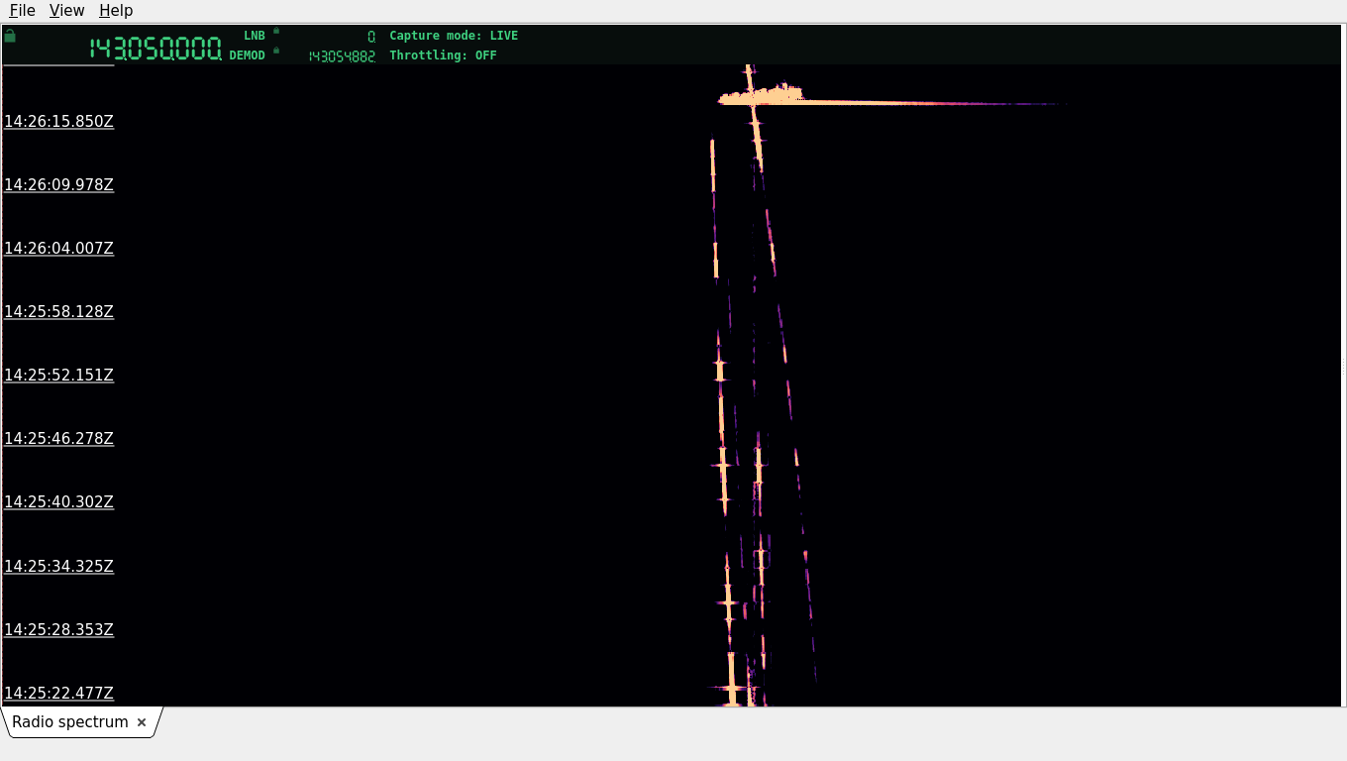
Task: Click the 14:26:15.850Z waterfall timestamp
Action: [59, 122]
